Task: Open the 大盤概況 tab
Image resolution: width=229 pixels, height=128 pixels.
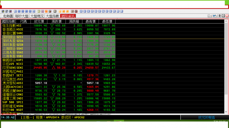Action: click(37, 16)
